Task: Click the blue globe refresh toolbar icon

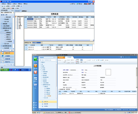Action: (x=21, y=6)
